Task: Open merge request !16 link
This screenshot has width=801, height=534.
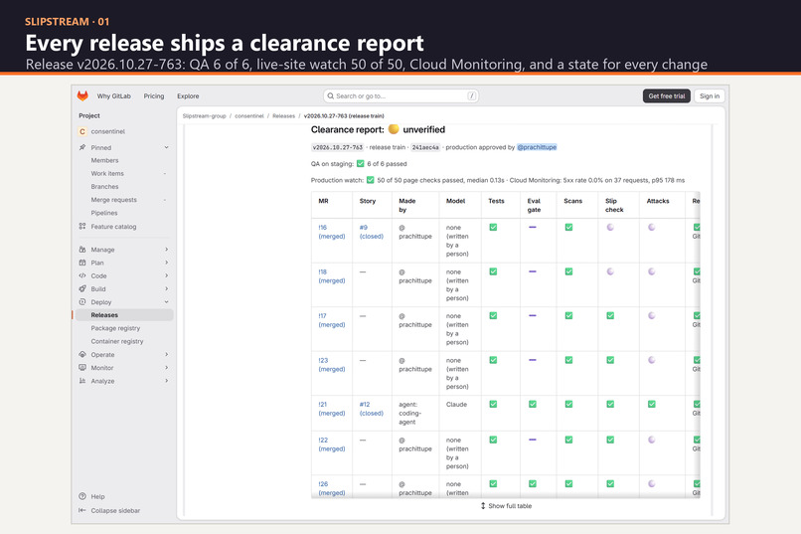Action: click(x=332, y=232)
